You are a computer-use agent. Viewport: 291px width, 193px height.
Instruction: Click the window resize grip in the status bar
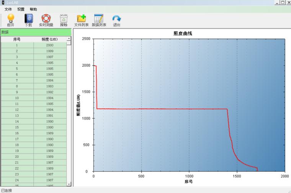289,191
